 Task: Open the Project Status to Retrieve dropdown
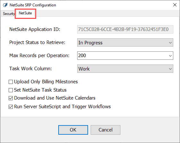coord(125,42)
